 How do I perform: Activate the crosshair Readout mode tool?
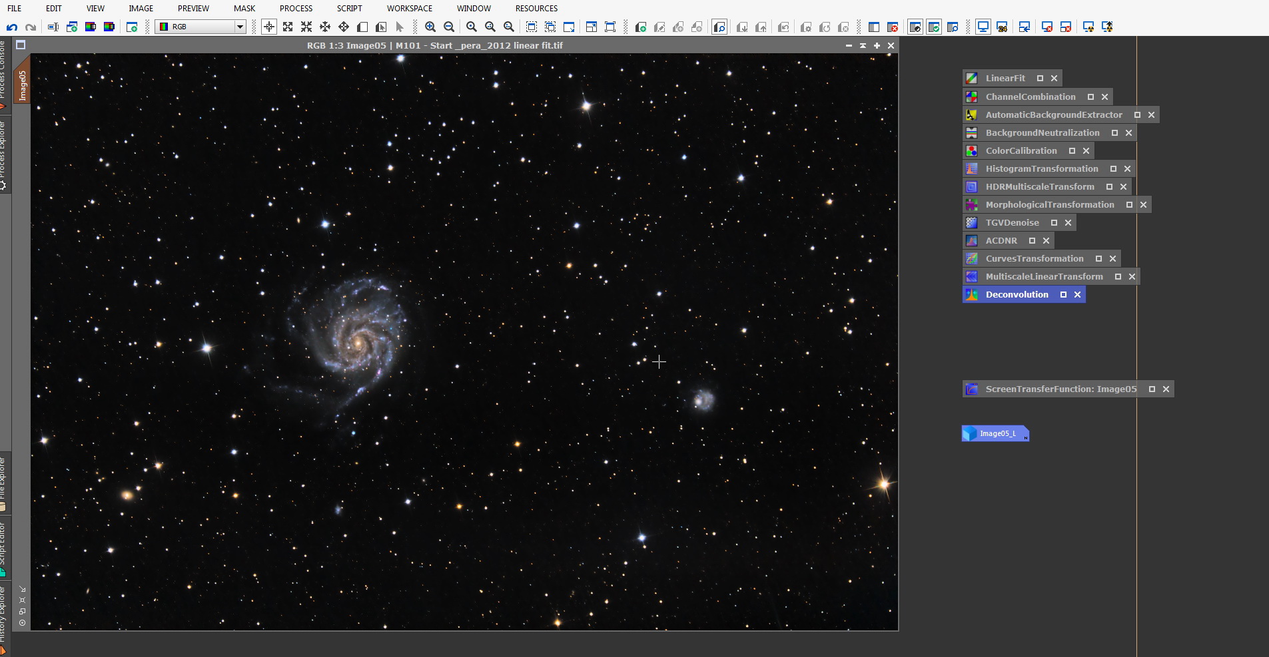[x=269, y=27]
